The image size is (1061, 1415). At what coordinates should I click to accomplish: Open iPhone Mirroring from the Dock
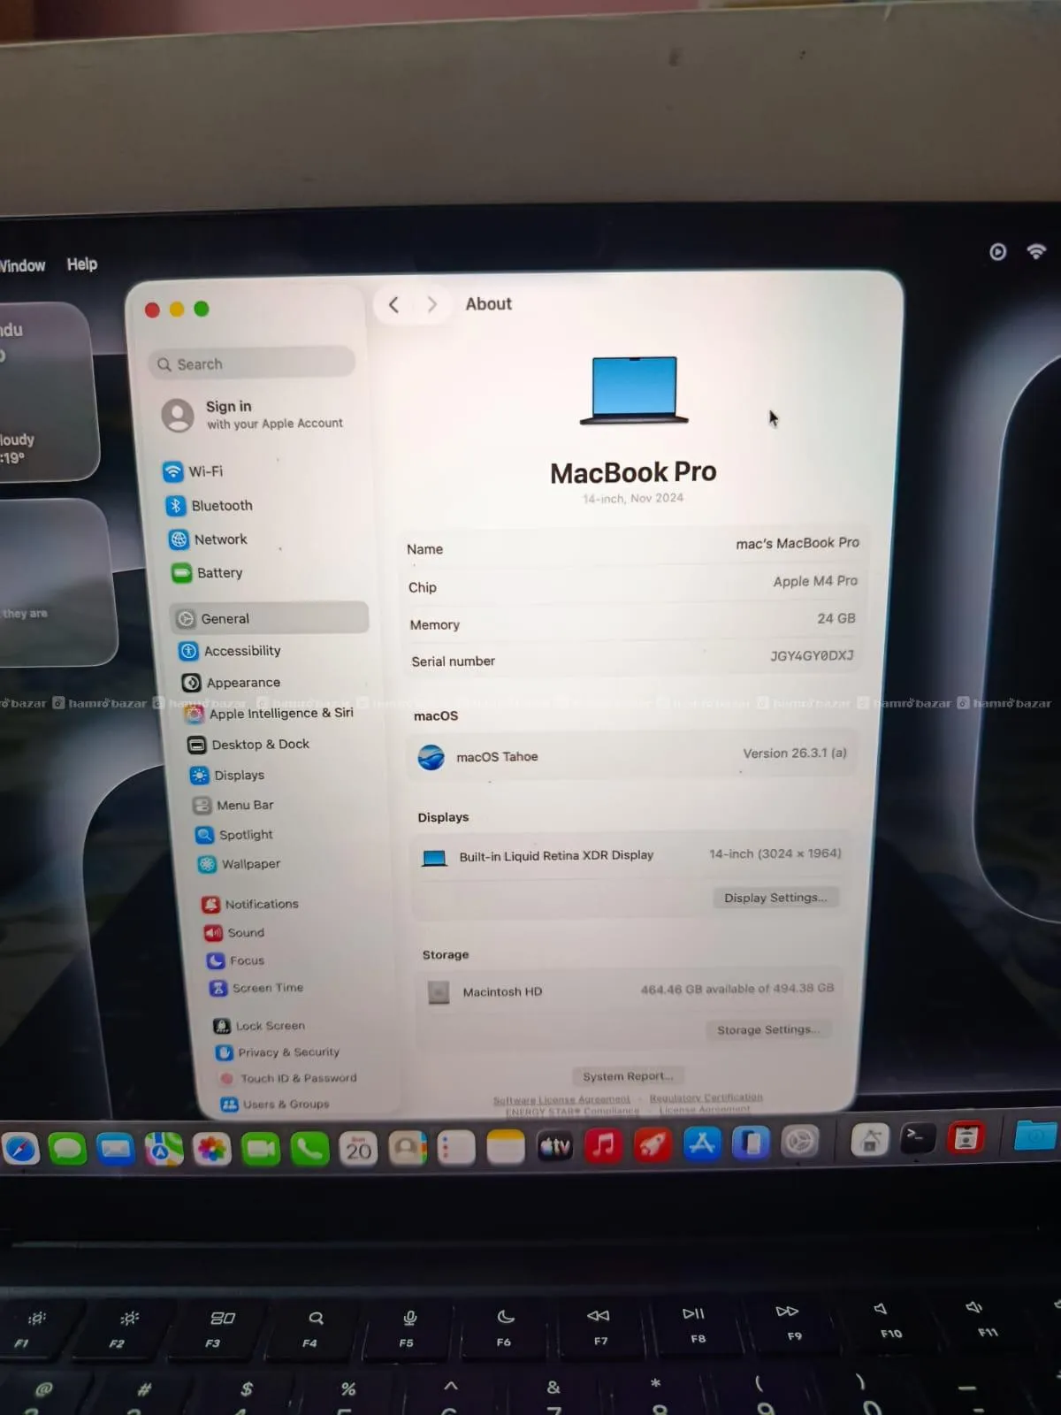pos(751,1143)
